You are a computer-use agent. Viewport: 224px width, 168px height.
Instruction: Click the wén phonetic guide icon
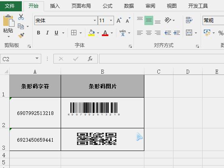coord(123,33)
